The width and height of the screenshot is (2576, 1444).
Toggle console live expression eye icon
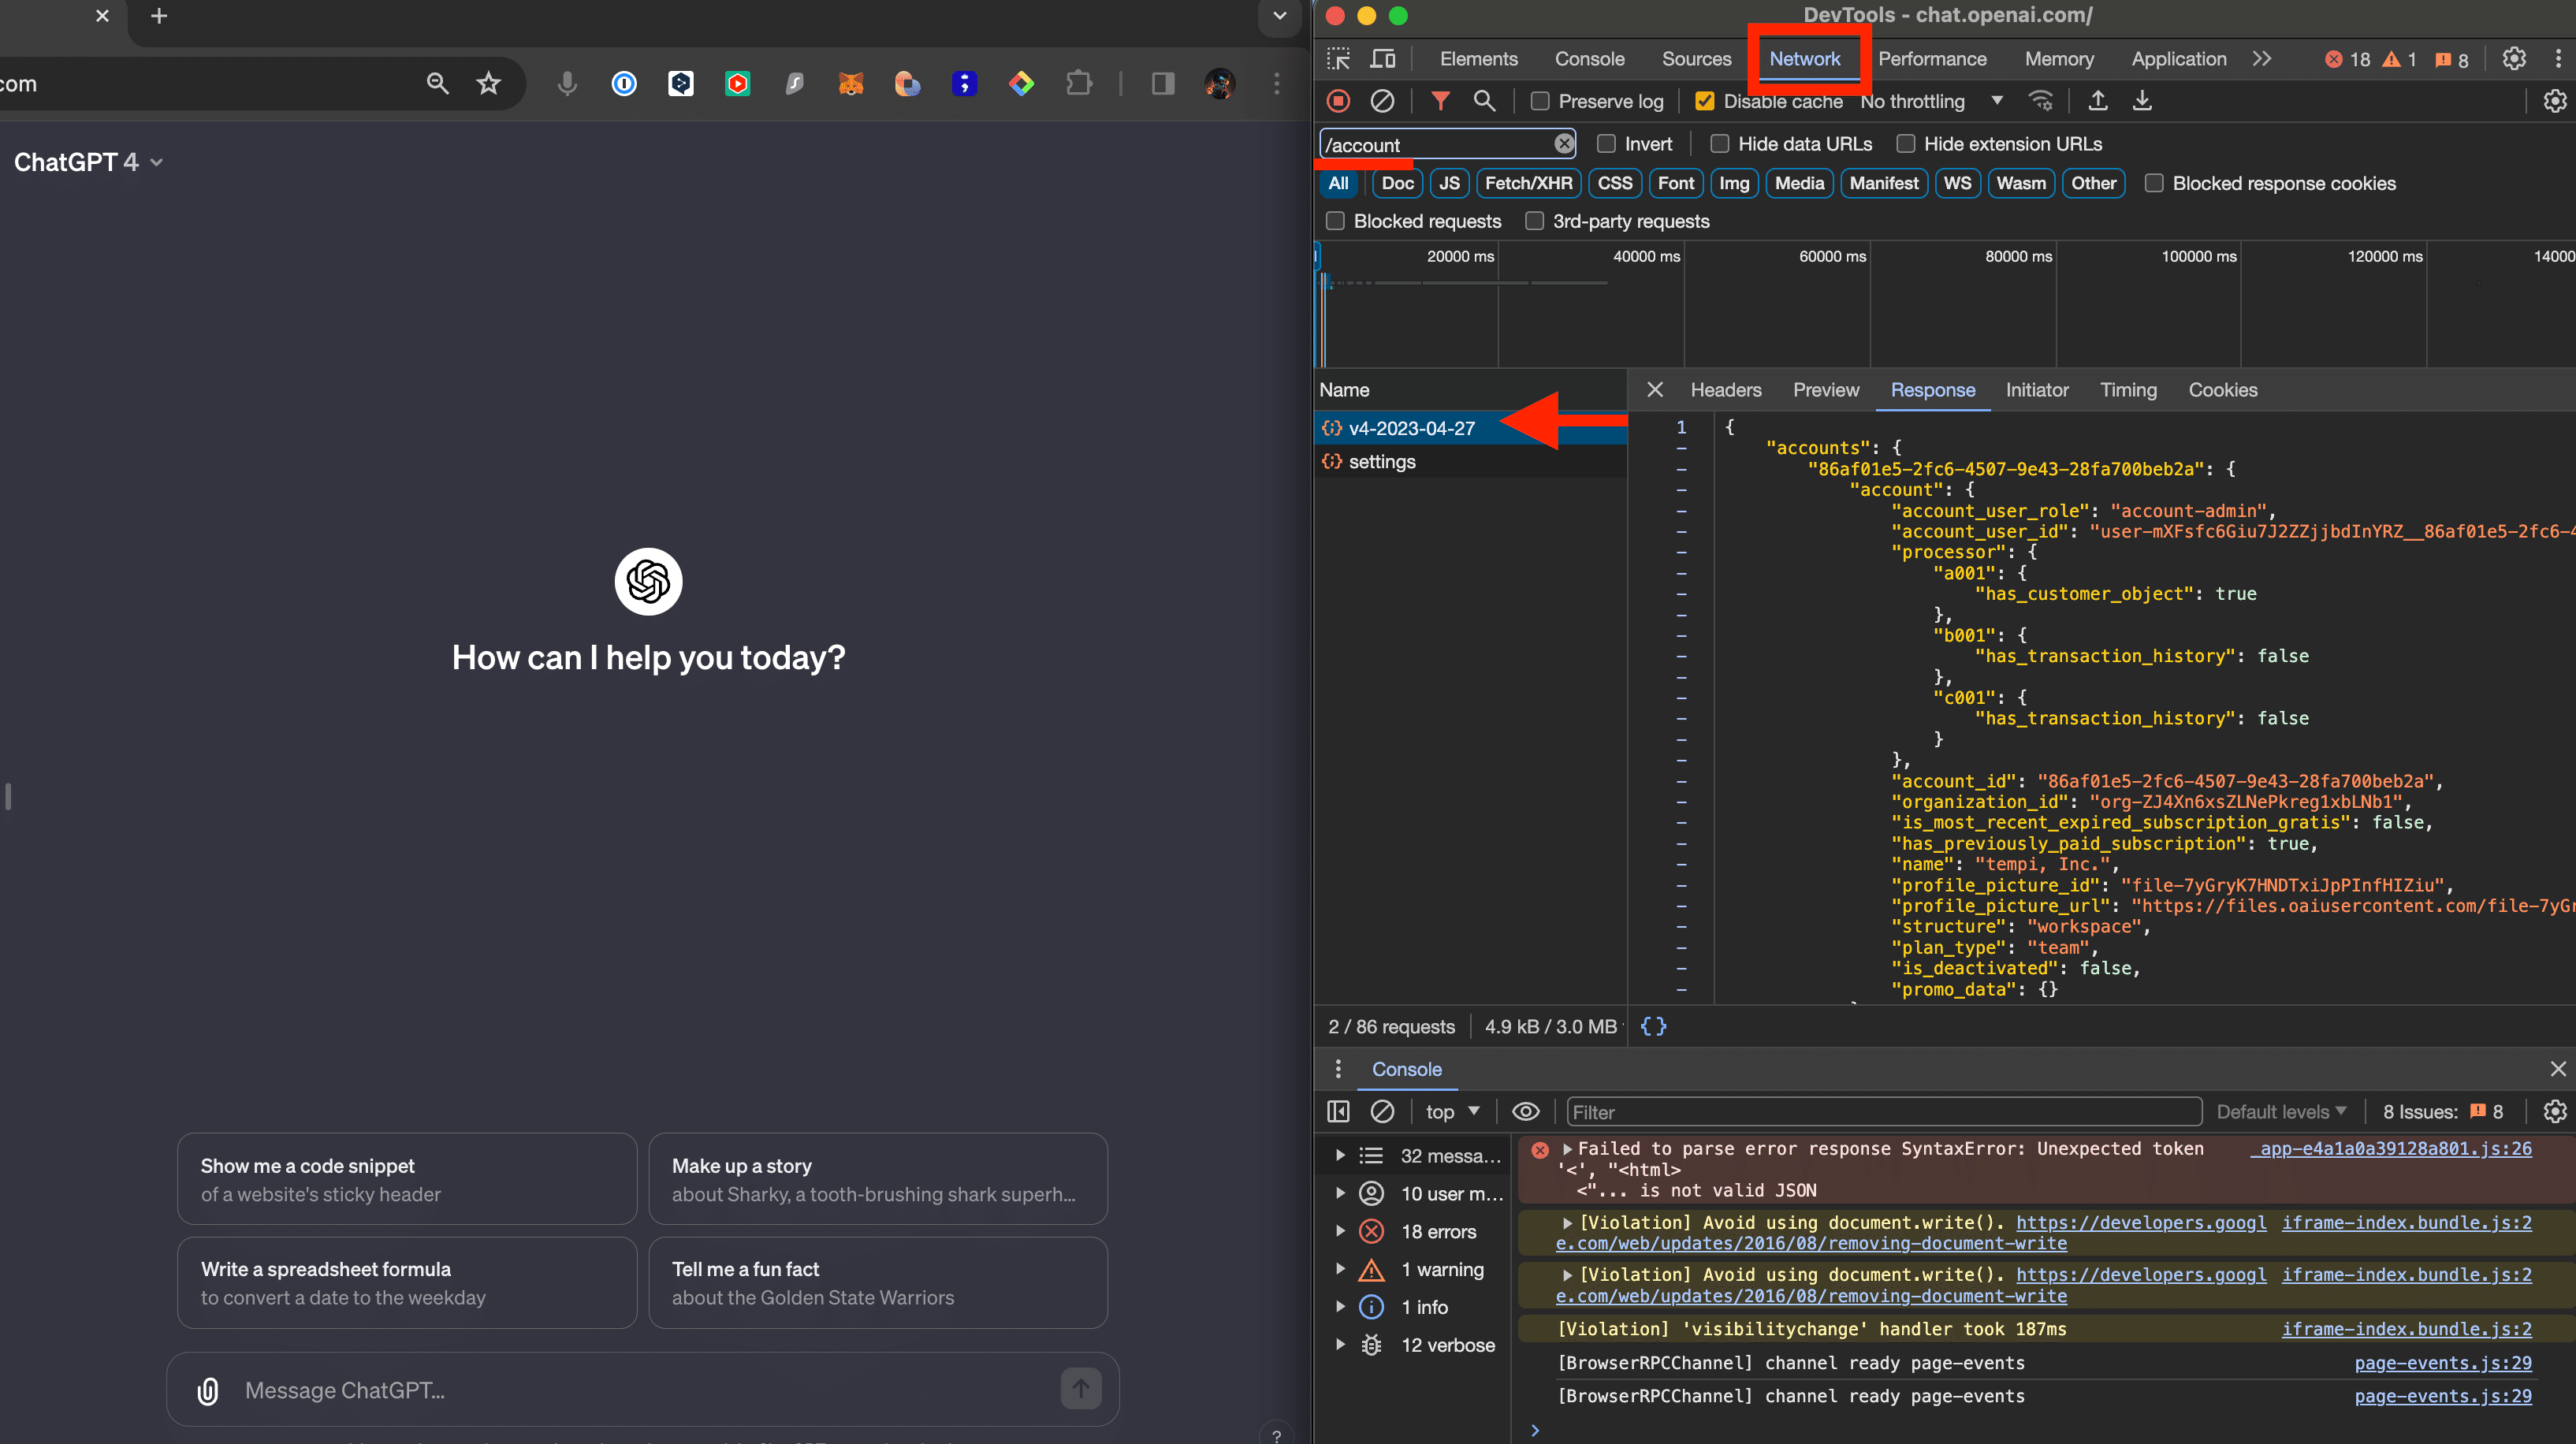pyautogui.click(x=1525, y=1112)
